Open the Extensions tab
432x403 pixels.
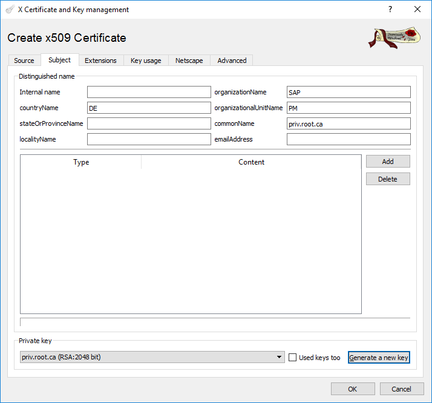(x=100, y=61)
